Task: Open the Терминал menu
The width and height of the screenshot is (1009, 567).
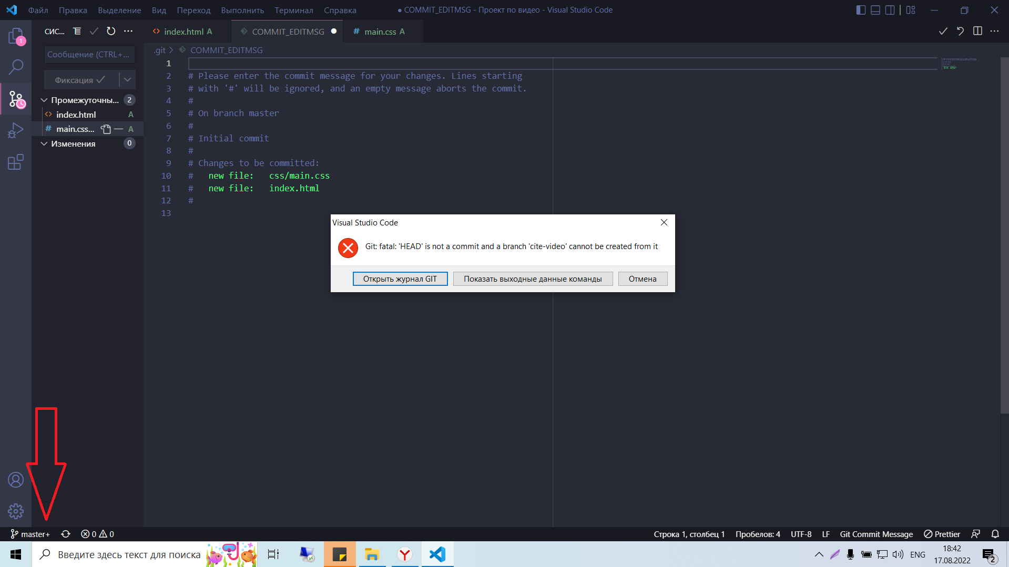Action: (293, 10)
